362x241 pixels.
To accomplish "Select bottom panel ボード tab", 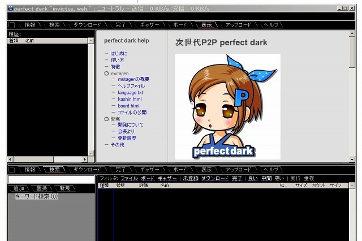I will tap(180, 170).
